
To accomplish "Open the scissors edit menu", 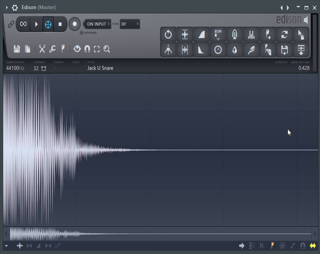I will click(x=42, y=49).
